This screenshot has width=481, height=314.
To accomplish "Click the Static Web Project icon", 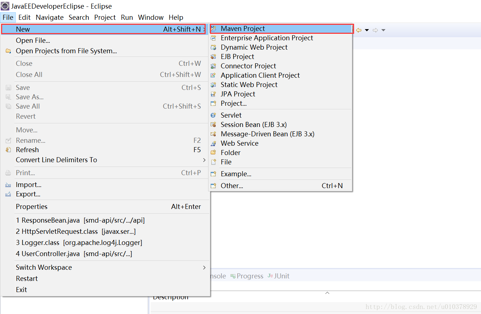I will [x=214, y=85].
